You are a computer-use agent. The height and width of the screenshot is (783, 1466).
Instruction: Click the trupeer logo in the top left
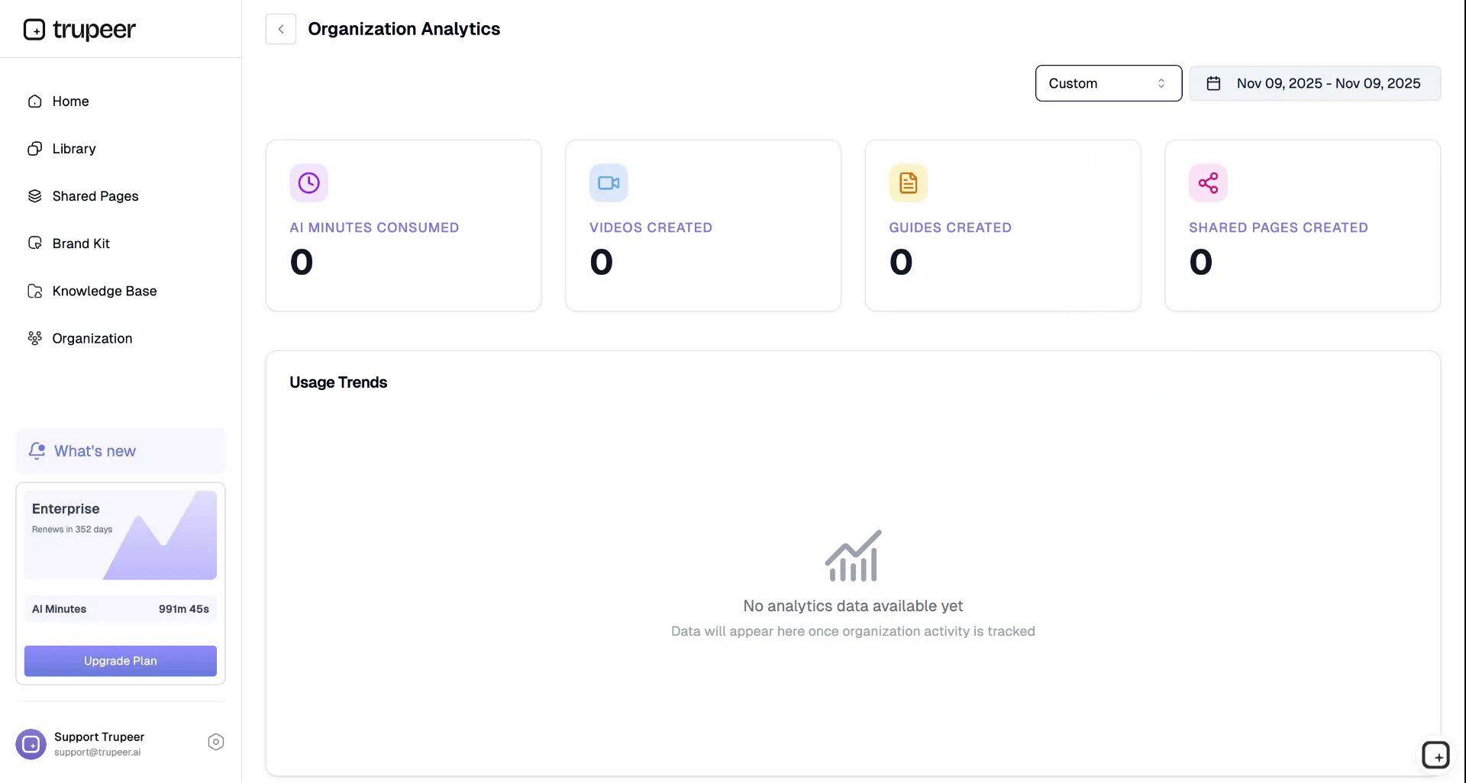click(79, 29)
